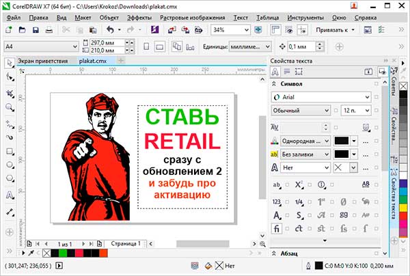Save the document with the floppy icon
This screenshot has width=410, height=276.
coord(36,30)
